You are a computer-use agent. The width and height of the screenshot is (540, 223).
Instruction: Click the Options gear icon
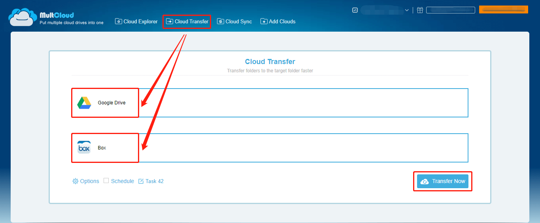(76, 181)
